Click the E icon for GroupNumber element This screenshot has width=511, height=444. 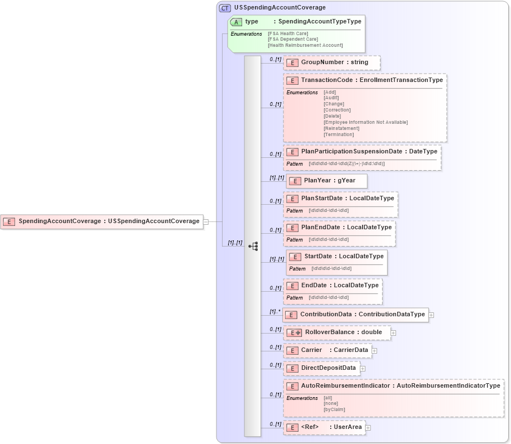[x=292, y=62]
